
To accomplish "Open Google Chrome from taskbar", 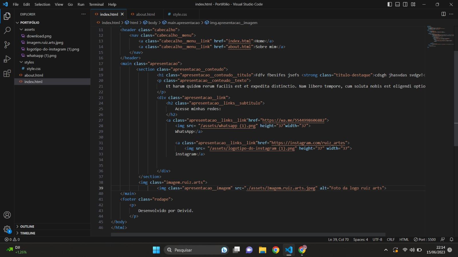I will [276, 250].
